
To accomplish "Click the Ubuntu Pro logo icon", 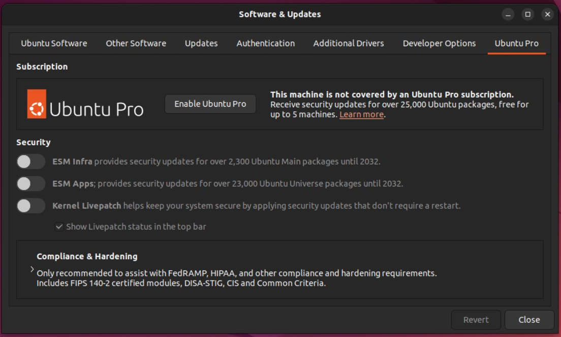I will click(x=37, y=104).
